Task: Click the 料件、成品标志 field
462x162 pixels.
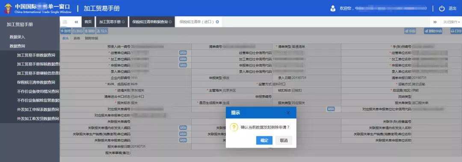Action: 161,84
